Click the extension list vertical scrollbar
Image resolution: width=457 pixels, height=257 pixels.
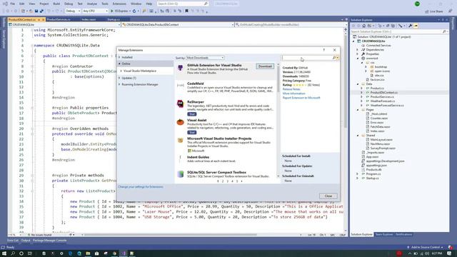(278, 119)
